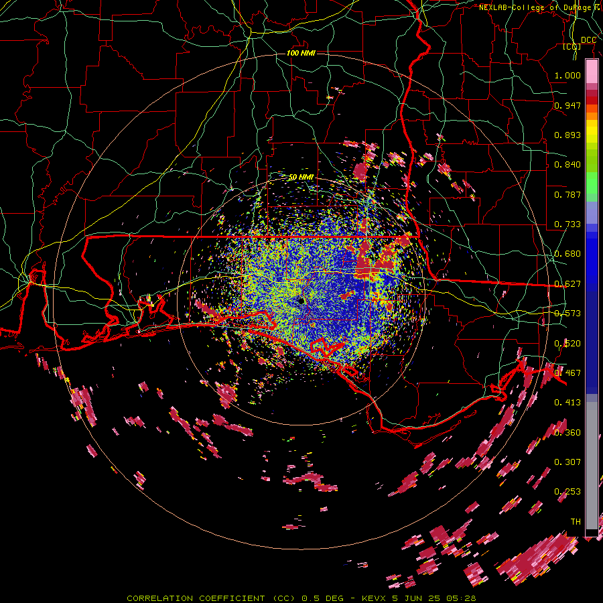Click the [CC] units label above the scale

tap(572, 47)
